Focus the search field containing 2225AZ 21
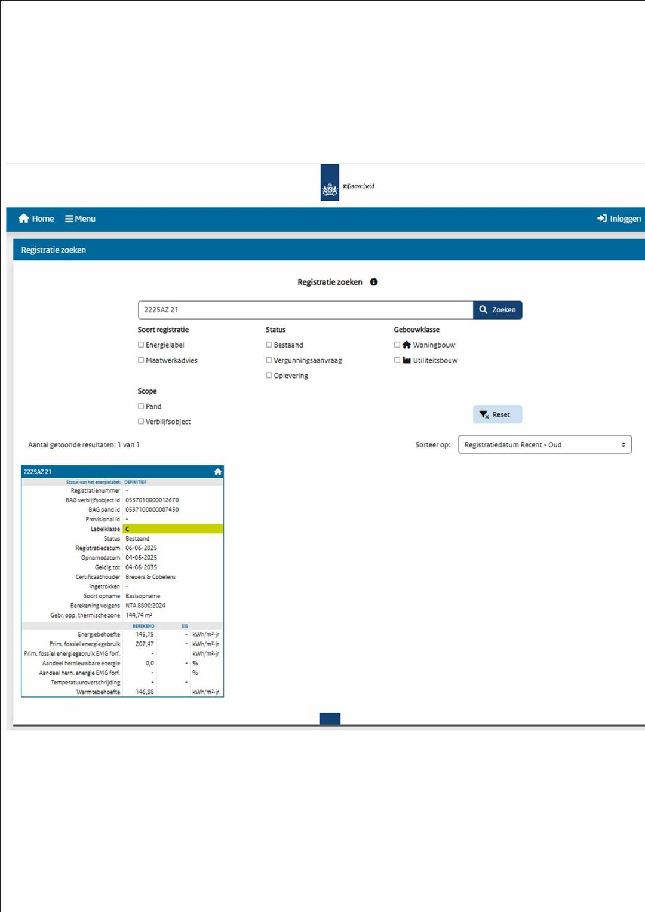Viewport: 645px width, 912px height. (306, 310)
